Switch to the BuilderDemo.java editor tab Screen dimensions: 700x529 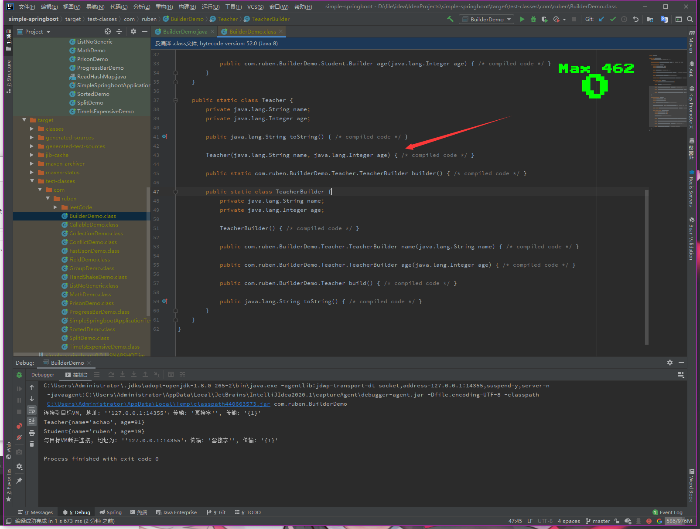coord(185,32)
